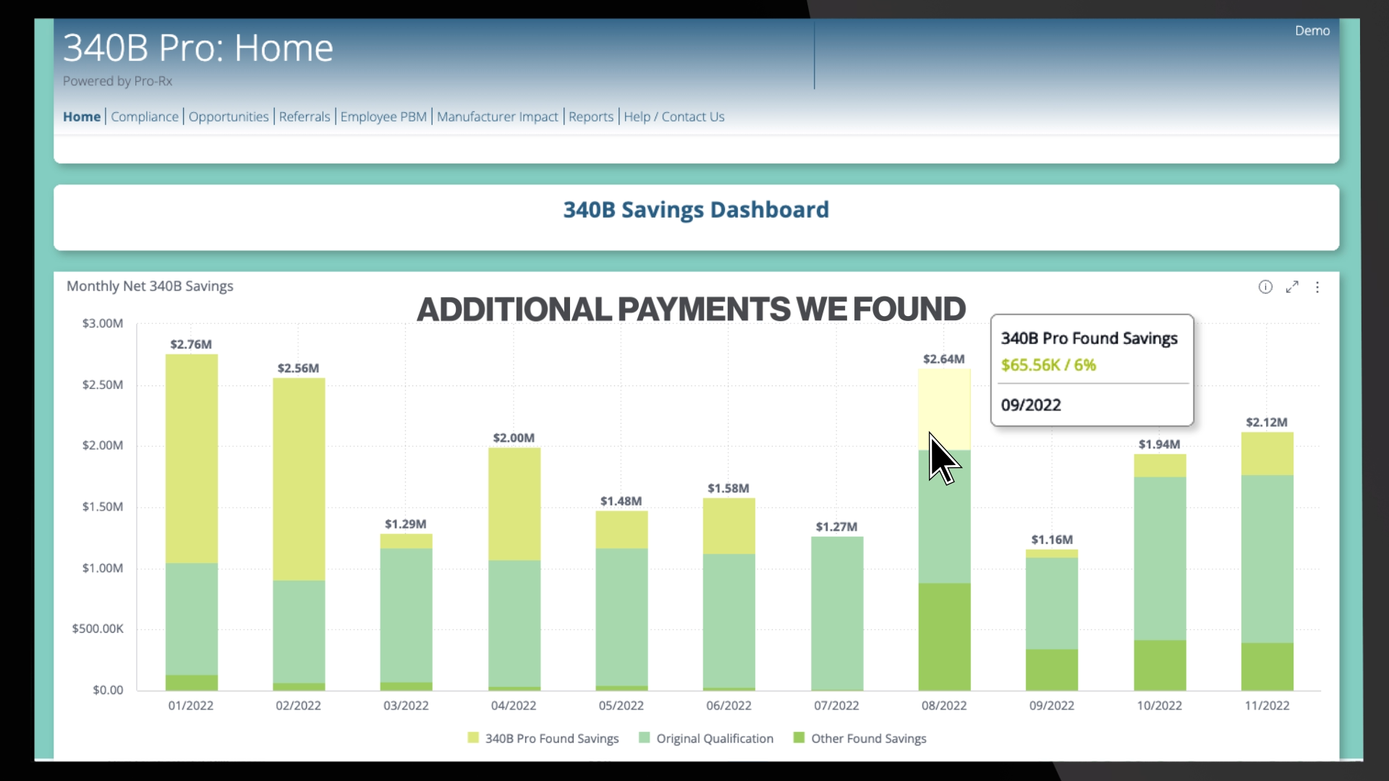Open Help / Contact Us link

(x=674, y=116)
